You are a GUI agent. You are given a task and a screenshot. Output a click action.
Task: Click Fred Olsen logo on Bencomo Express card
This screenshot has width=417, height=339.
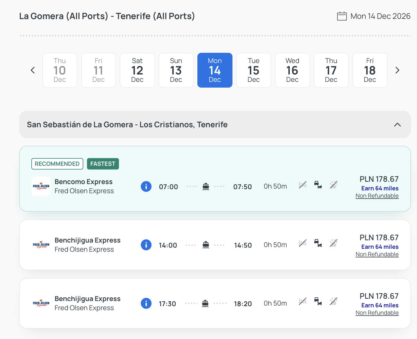[41, 186]
